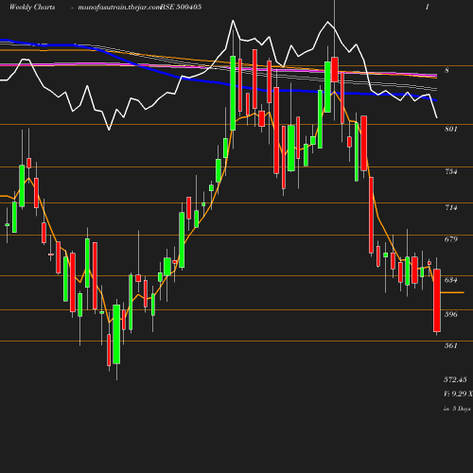
Task: Click the 714 price level label
Action: 450,207
